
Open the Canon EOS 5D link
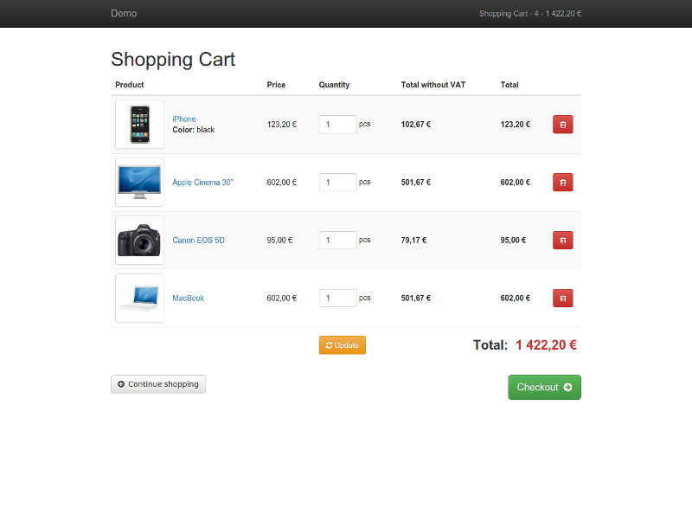[198, 240]
